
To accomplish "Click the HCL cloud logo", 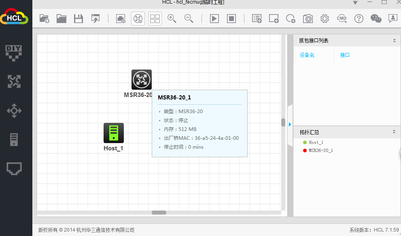I will coord(14,16).
